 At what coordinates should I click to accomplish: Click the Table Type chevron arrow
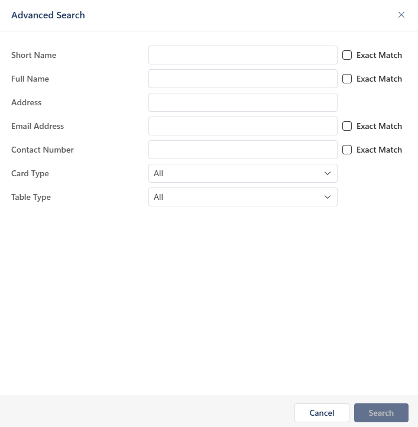click(328, 197)
